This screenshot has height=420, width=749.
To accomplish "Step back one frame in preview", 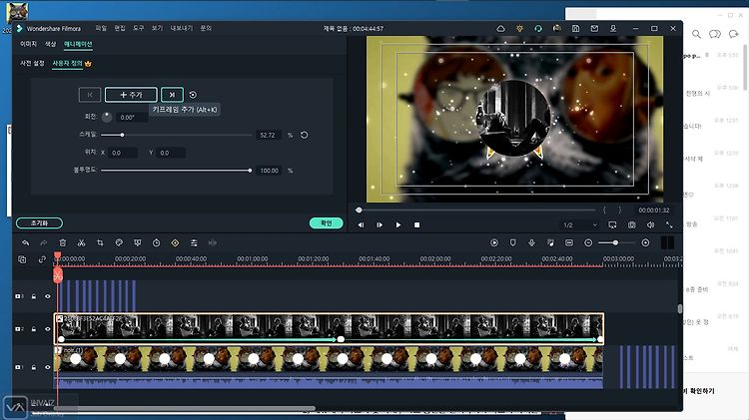I will [x=362, y=224].
